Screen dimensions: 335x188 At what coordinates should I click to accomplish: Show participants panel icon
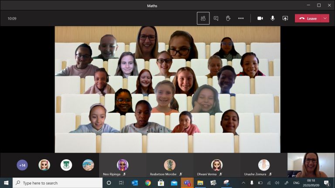coord(203,18)
